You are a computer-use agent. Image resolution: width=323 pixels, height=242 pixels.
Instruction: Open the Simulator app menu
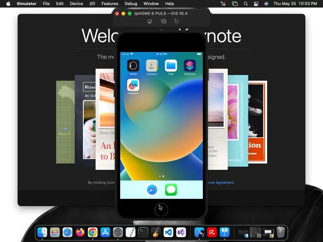tap(26, 4)
